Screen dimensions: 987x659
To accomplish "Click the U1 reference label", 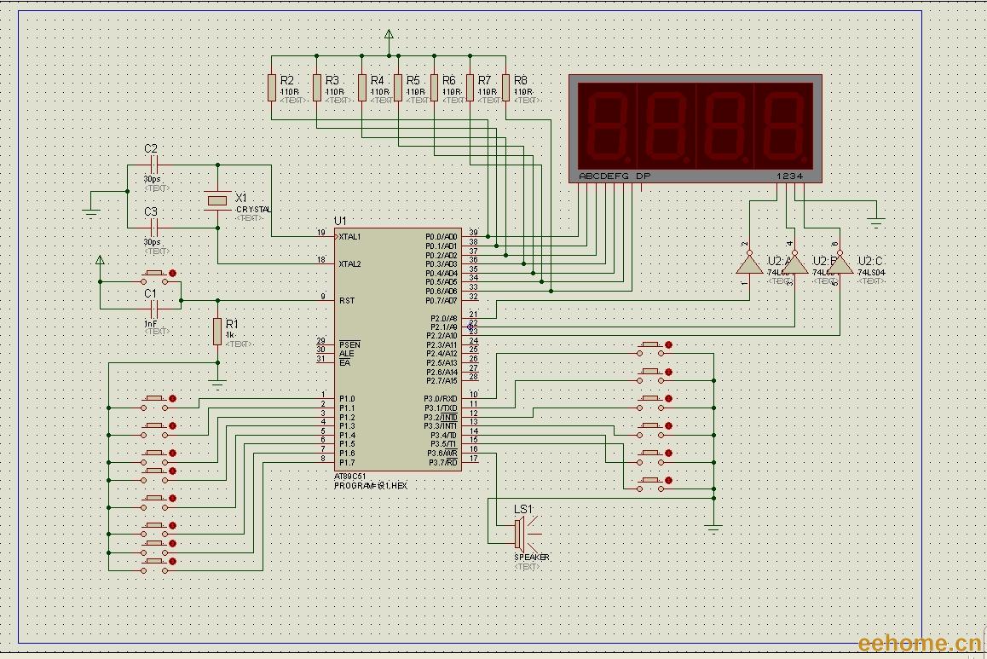I will tap(340, 221).
